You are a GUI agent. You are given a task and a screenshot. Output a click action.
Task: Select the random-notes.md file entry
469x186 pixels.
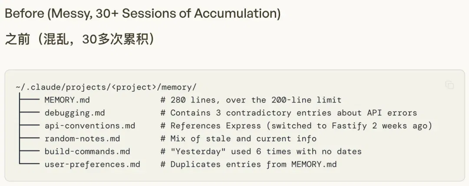[82, 138]
